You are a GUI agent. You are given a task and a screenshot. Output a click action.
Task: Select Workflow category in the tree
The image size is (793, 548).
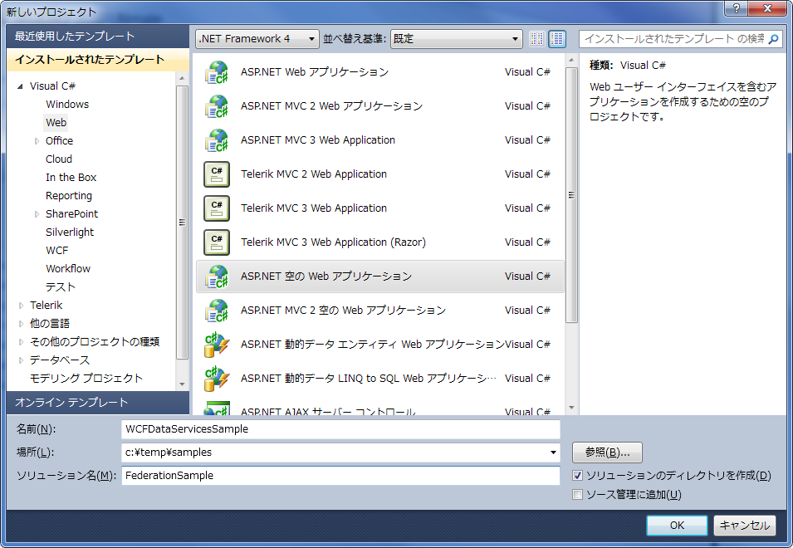coord(68,268)
